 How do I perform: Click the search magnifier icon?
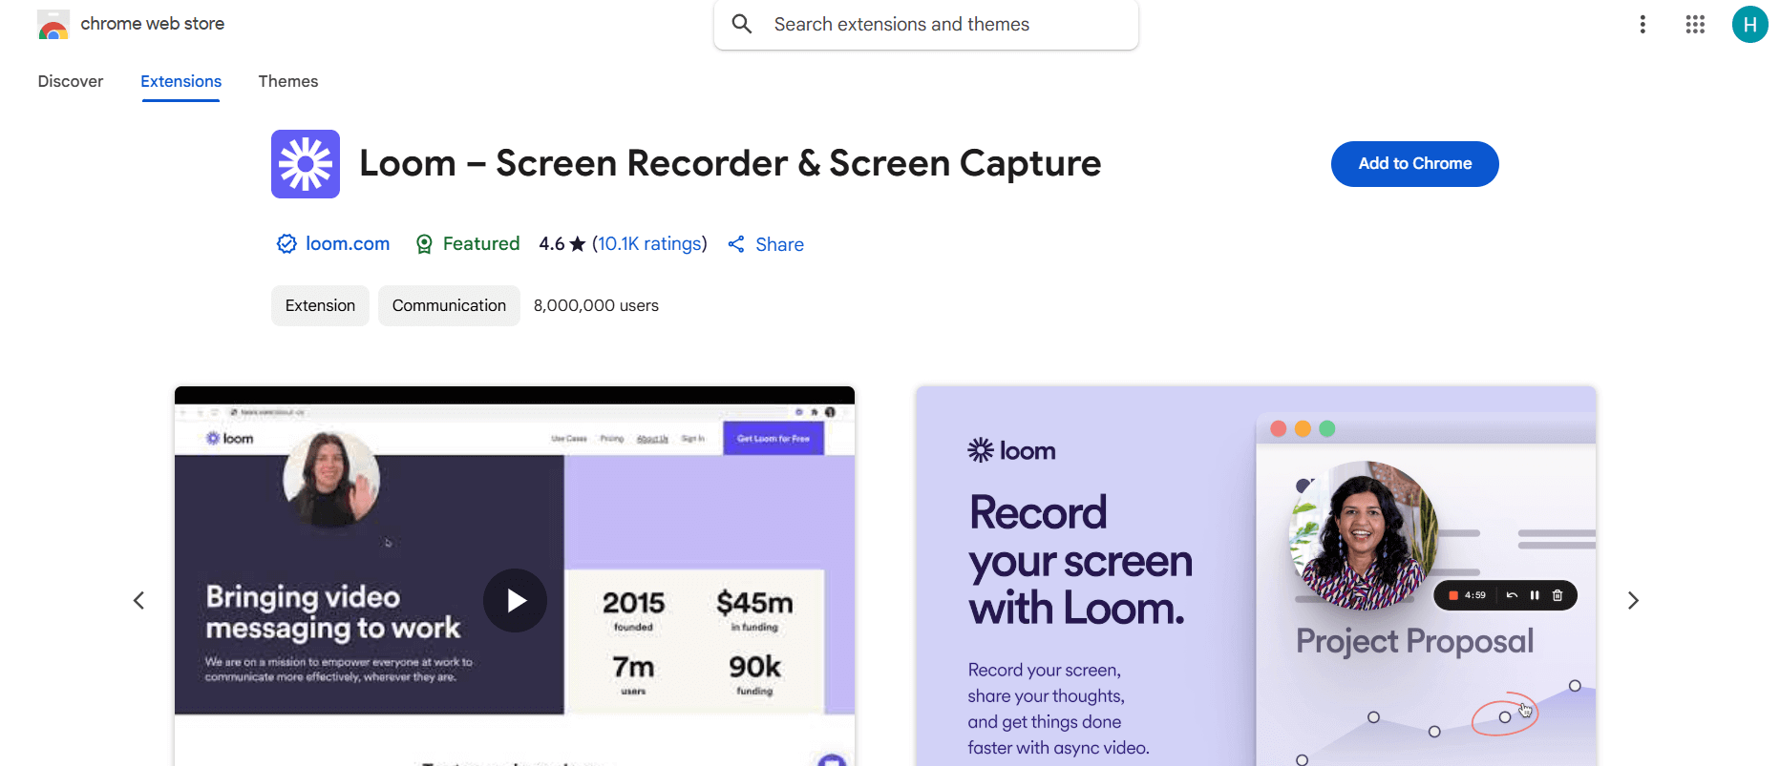[x=742, y=24]
